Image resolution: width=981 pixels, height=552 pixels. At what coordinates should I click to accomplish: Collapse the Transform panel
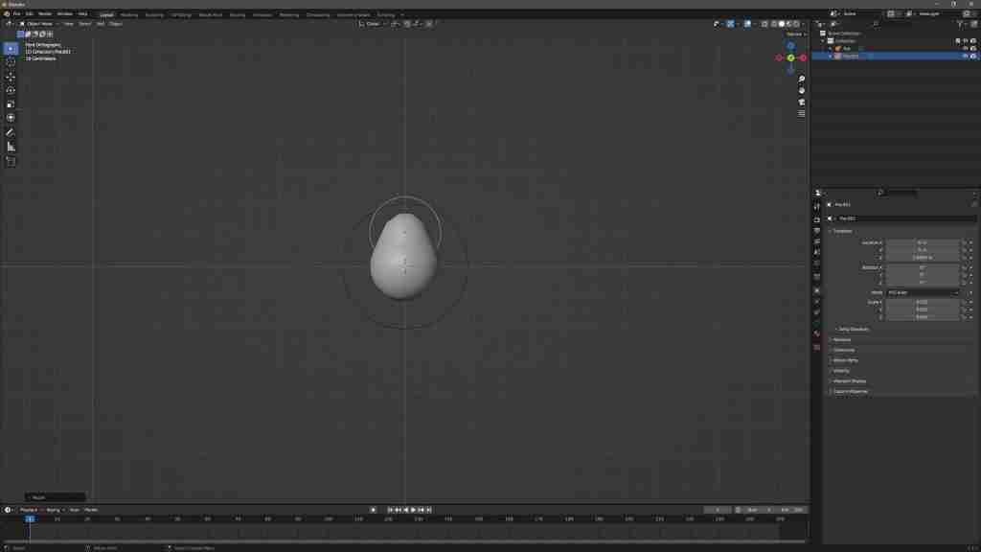tap(842, 231)
